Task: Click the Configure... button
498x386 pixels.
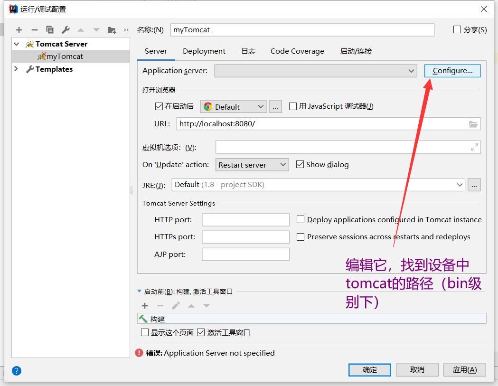Action: point(452,71)
